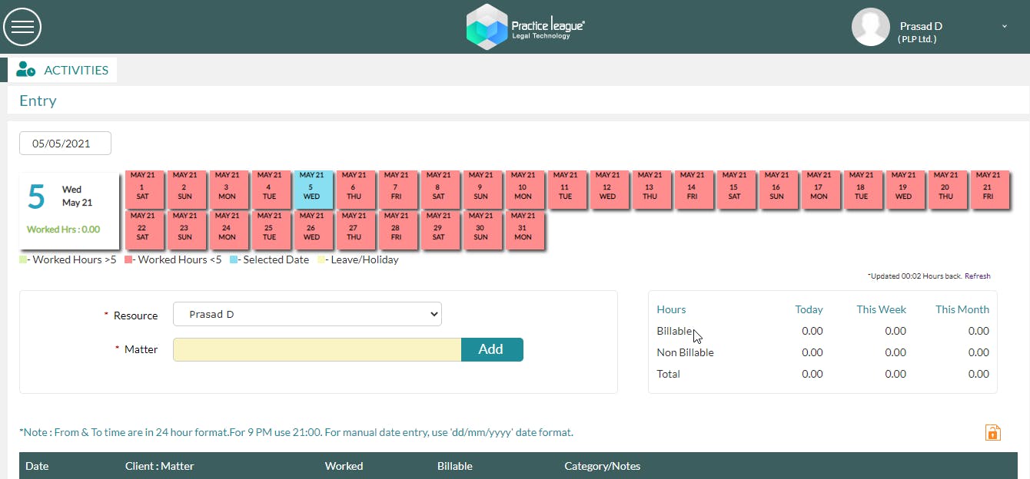Select the May 1 SAT date tile

coord(142,189)
